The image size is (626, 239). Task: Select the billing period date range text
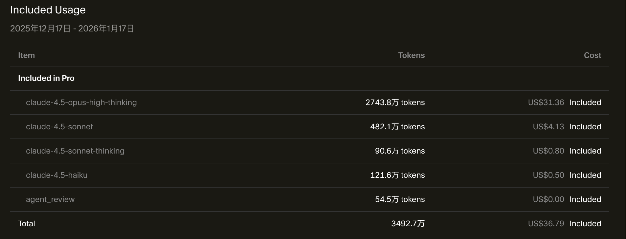click(72, 29)
